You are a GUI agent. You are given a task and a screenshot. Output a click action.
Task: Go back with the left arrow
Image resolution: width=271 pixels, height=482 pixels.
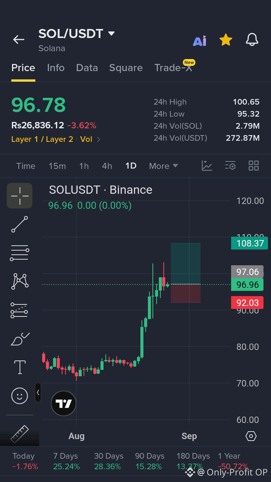tap(18, 40)
